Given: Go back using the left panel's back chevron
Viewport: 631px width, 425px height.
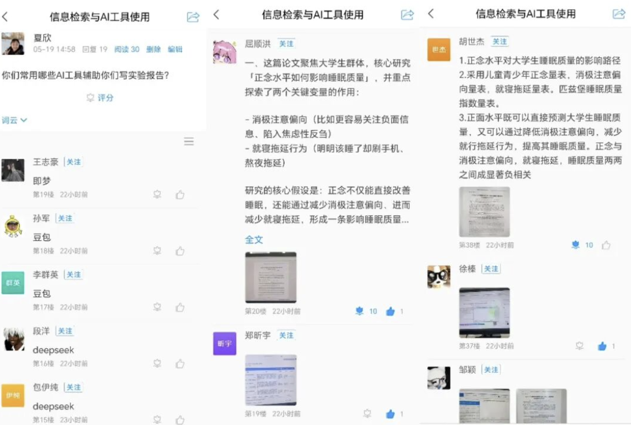Looking at the screenshot, I should click(5, 17).
